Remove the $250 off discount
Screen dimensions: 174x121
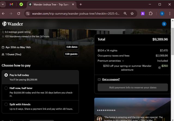159,68
